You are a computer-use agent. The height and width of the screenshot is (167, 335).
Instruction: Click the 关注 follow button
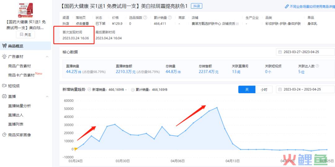[x=25, y=35]
